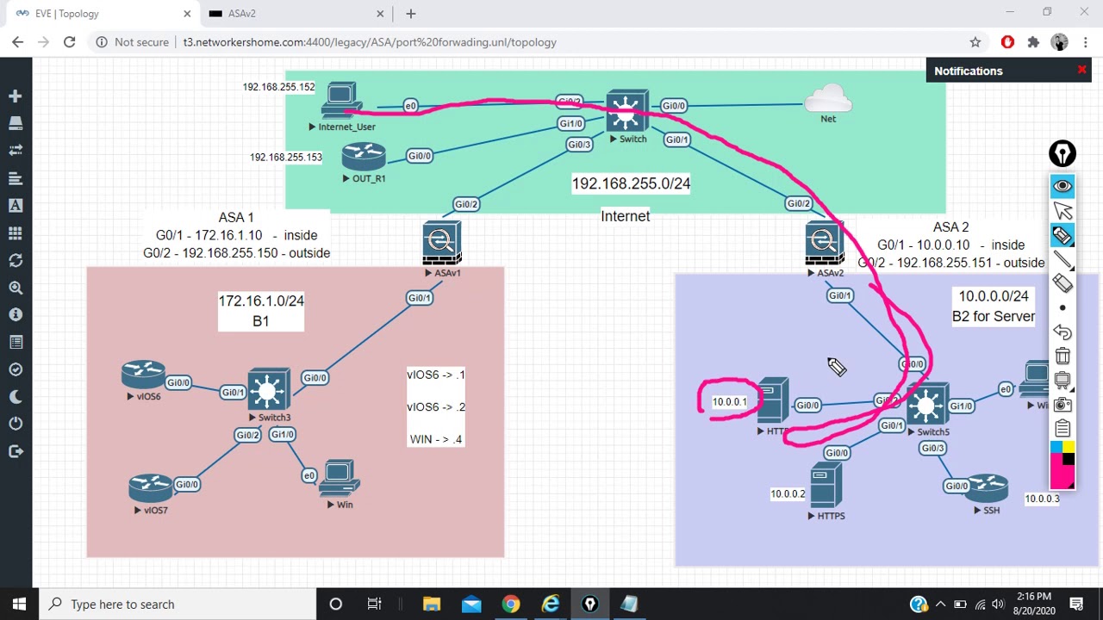Screen dimensions: 1103x620
Task: Open the Lab details list icon
Action: click(16, 342)
